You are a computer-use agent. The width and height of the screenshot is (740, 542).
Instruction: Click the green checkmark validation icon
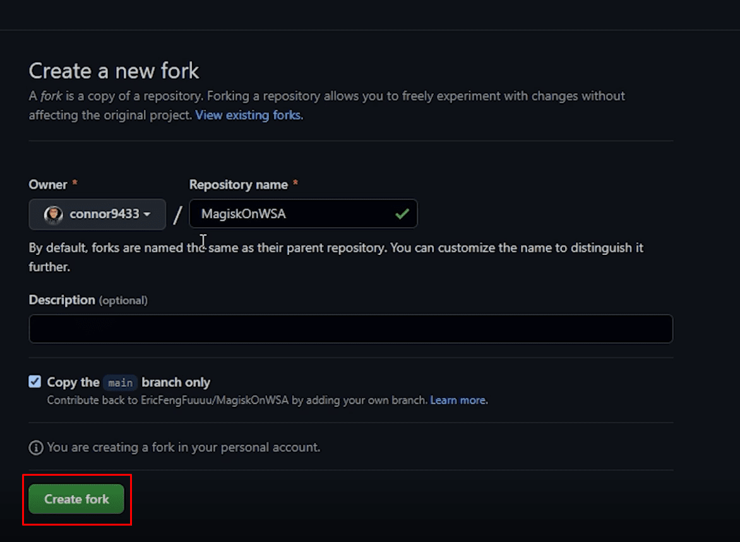[x=402, y=215]
